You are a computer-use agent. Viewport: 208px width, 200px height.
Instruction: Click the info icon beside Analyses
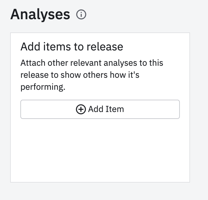(x=81, y=15)
